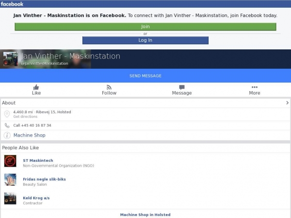Viewport: 291px width, 218px height.
Task: Click the Facebook logo in header
Action: (12, 4)
